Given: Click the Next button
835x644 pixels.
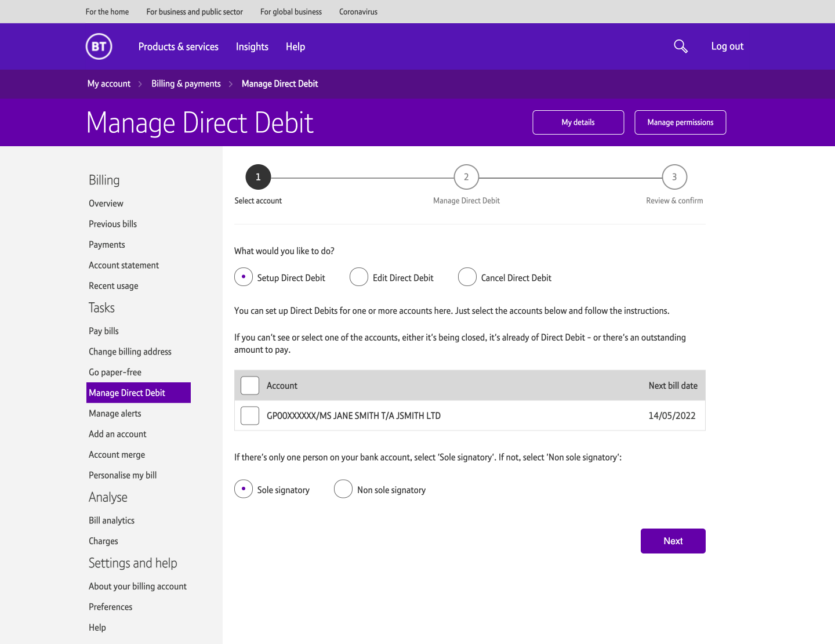Looking at the screenshot, I should [673, 541].
